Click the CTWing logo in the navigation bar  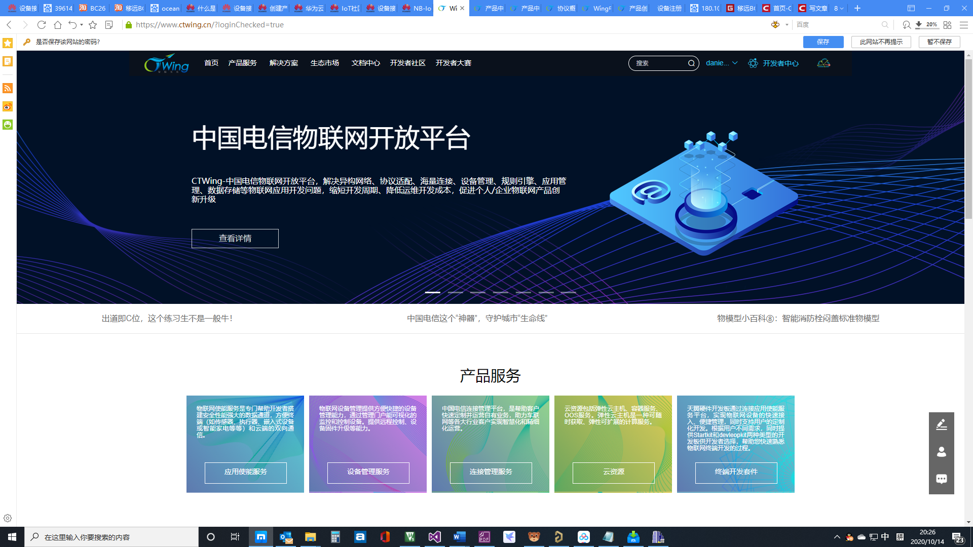[x=166, y=63]
